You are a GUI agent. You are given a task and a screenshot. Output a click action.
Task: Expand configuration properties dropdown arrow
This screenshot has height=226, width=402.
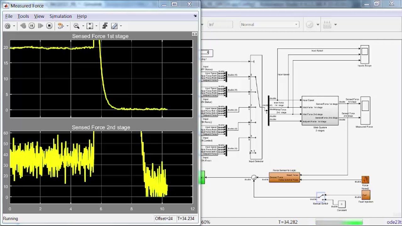14,26
